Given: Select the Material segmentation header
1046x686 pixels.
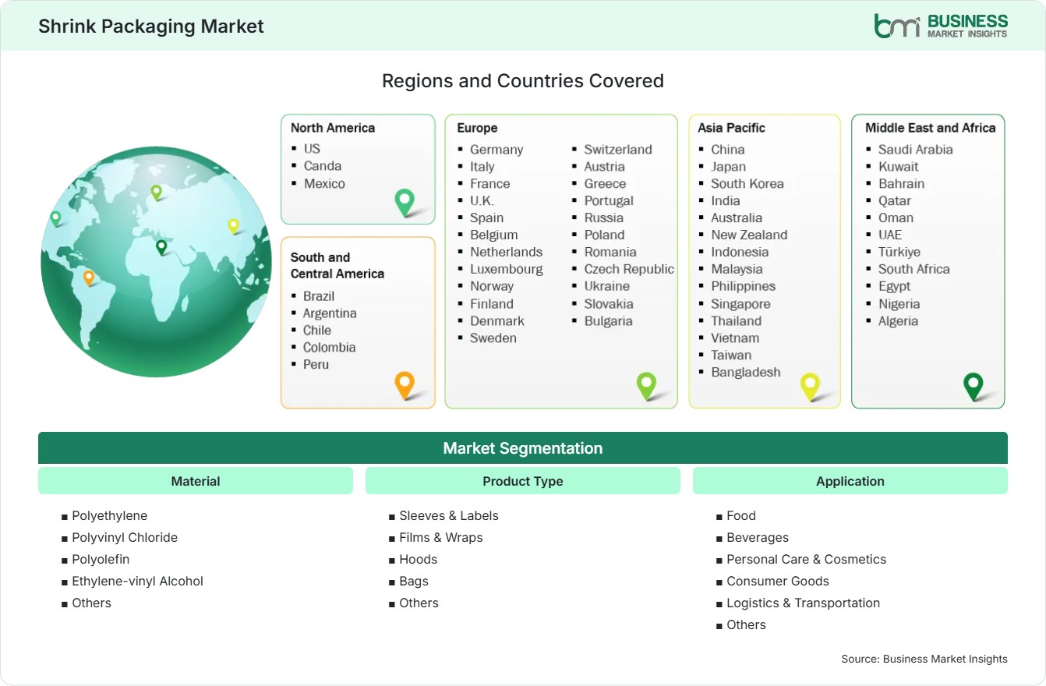Looking at the screenshot, I should 196,481.
